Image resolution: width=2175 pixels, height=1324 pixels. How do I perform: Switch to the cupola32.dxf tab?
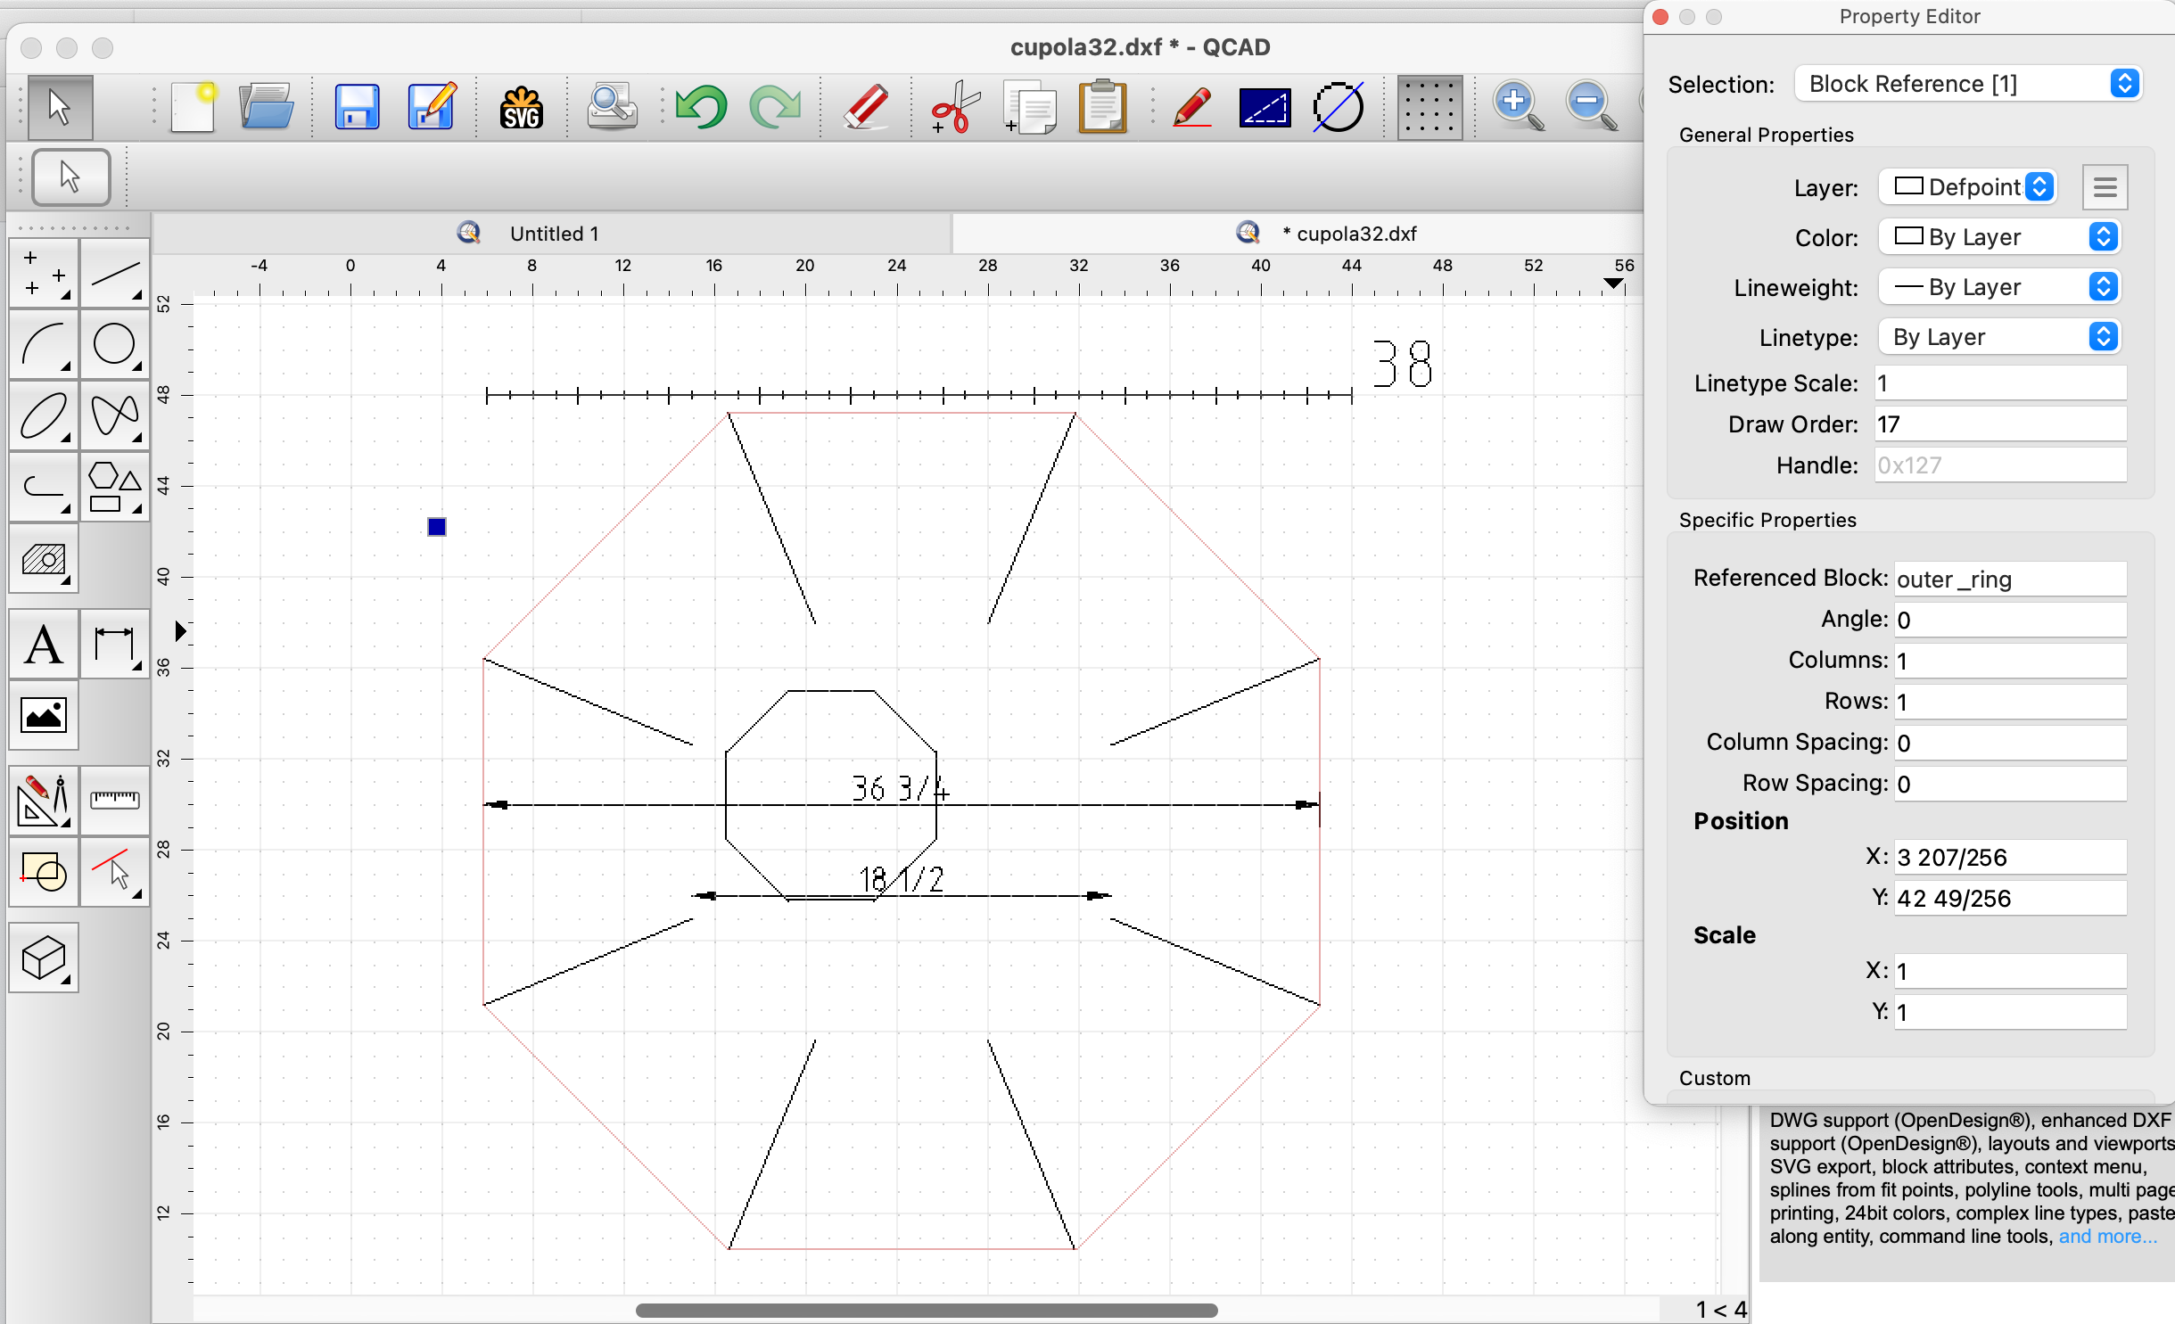click(1298, 234)
